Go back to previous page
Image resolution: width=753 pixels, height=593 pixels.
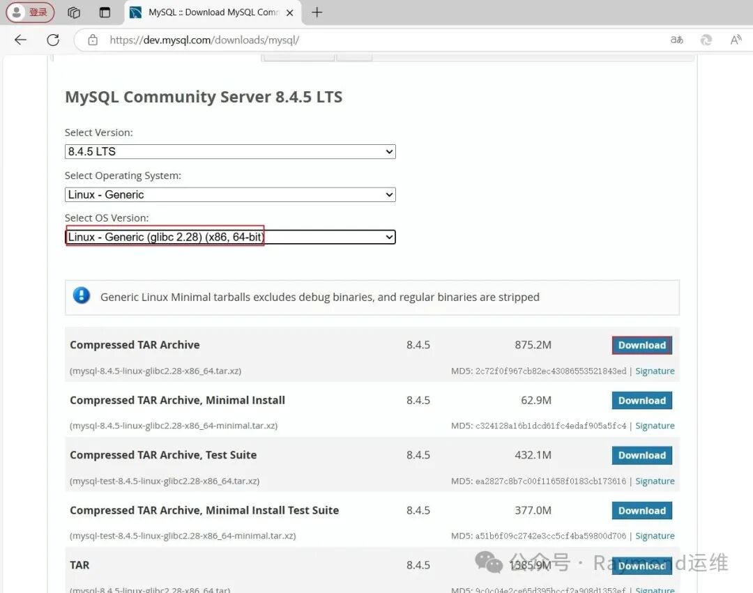pos(21,40)
